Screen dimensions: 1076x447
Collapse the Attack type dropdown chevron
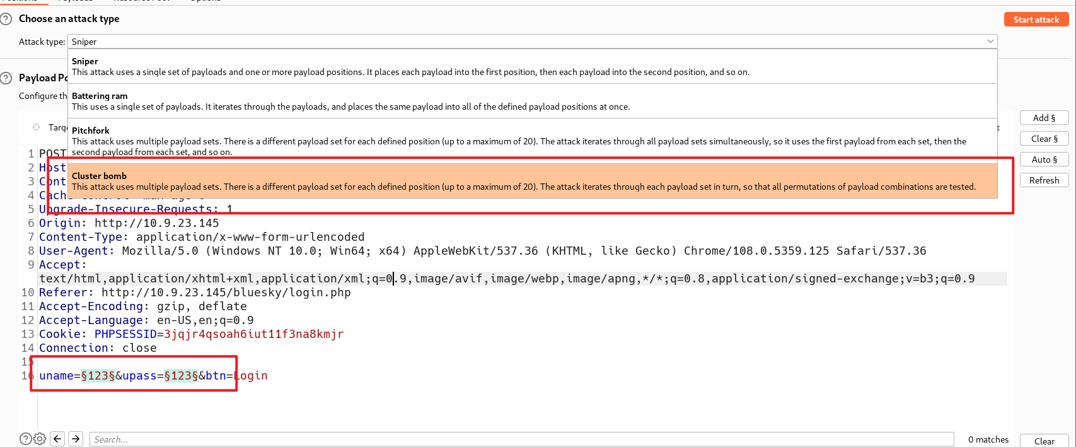[x=990, y=42]
